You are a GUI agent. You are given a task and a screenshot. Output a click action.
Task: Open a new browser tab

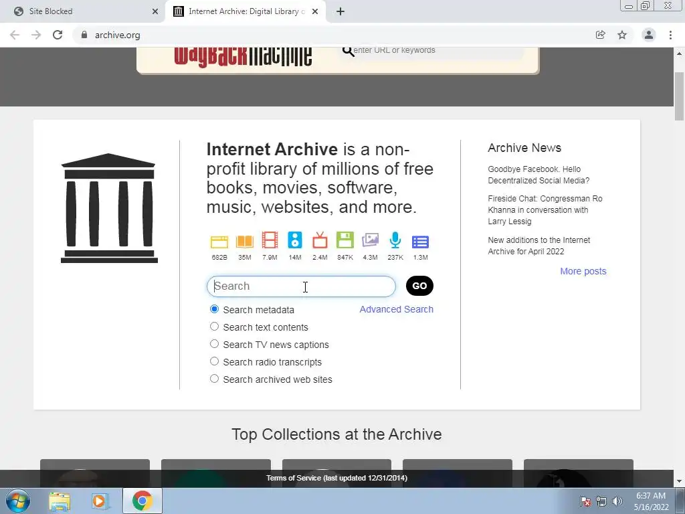[x=340, y=11]
